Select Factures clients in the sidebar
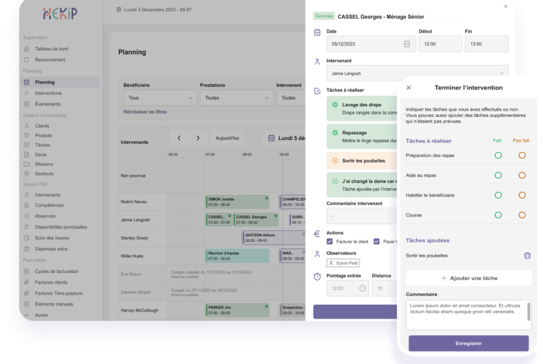The width and height of the screenshot is (543, 364). click(x=51, y=282)
